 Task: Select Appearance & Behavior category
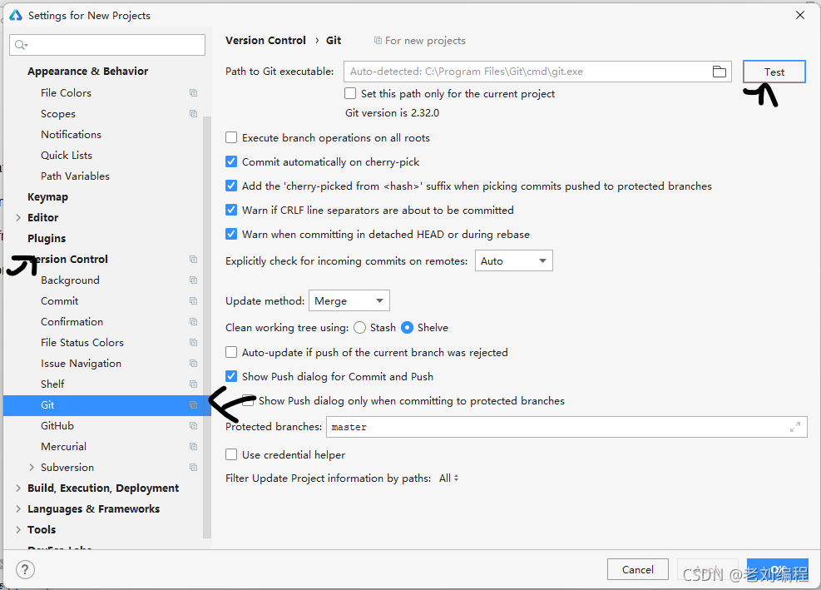88,72
